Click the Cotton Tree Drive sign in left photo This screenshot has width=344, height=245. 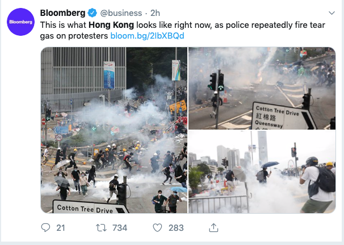[90, 207]
